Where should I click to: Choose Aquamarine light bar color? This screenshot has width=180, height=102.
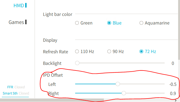[154, 23]
